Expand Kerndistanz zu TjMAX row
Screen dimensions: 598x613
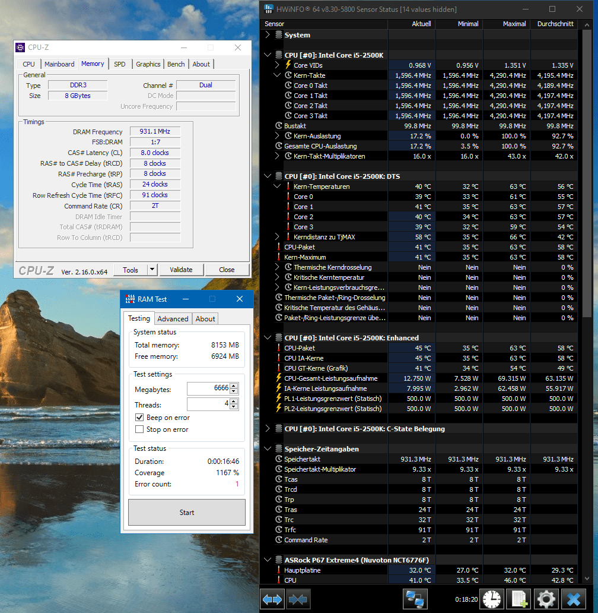pos(277,236)
